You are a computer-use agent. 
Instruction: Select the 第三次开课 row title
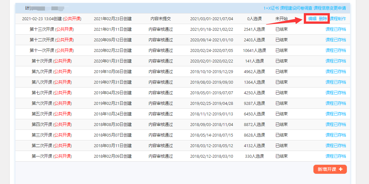pyautogui.click(x=51, y=135)
